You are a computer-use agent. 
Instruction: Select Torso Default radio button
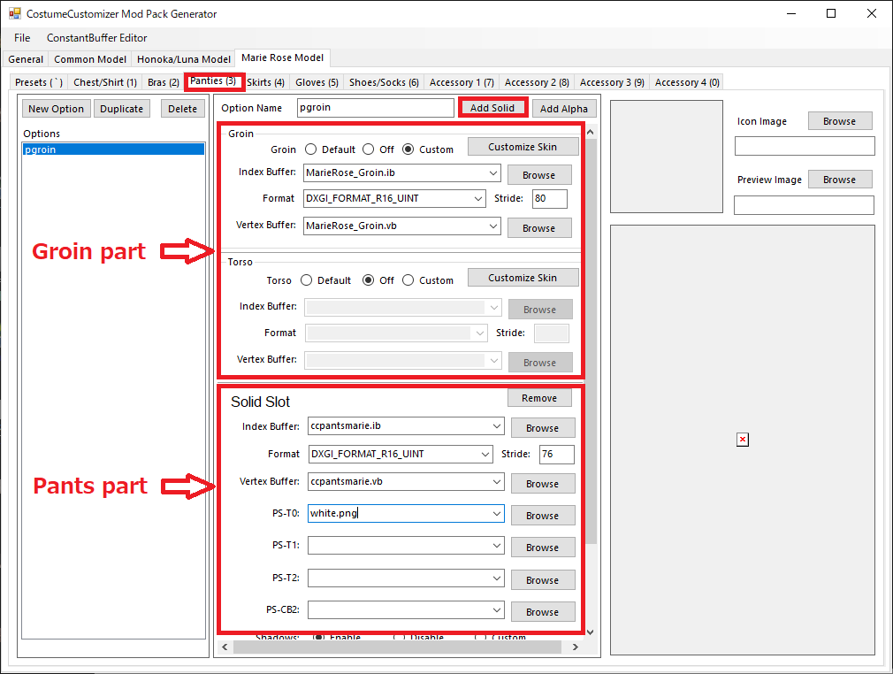(x=307, y=280)
